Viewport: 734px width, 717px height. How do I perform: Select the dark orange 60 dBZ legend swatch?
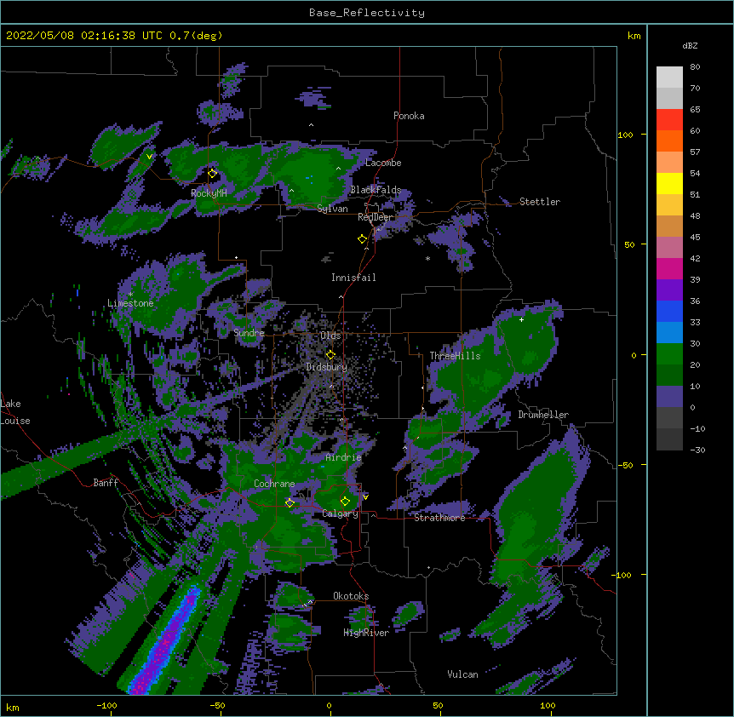coord(669,141)
